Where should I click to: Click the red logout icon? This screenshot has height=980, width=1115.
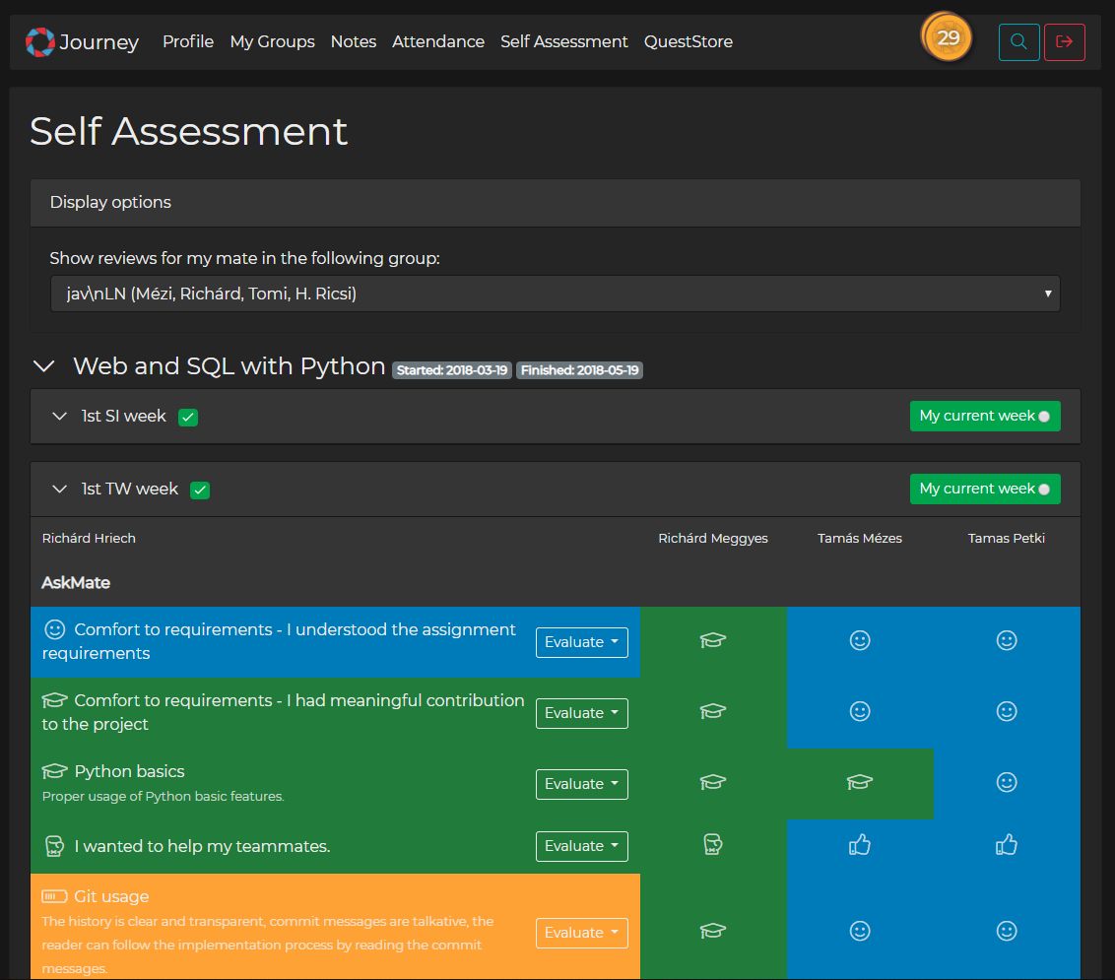pos(1065,41)
